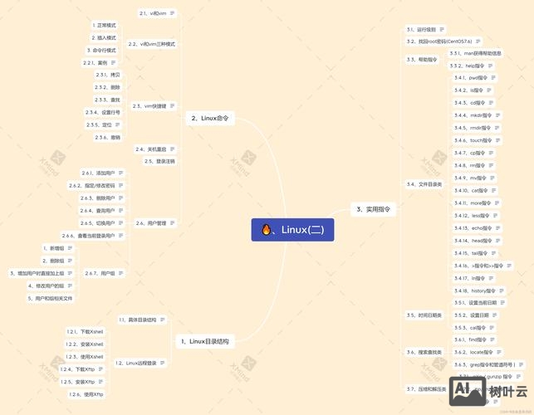Select the '3.4.7、cp指令' node
Viewport: 534px width, 415px height.
click(473, 153)
